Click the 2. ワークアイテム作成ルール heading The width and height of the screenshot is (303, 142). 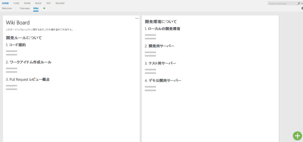[29, 62]
